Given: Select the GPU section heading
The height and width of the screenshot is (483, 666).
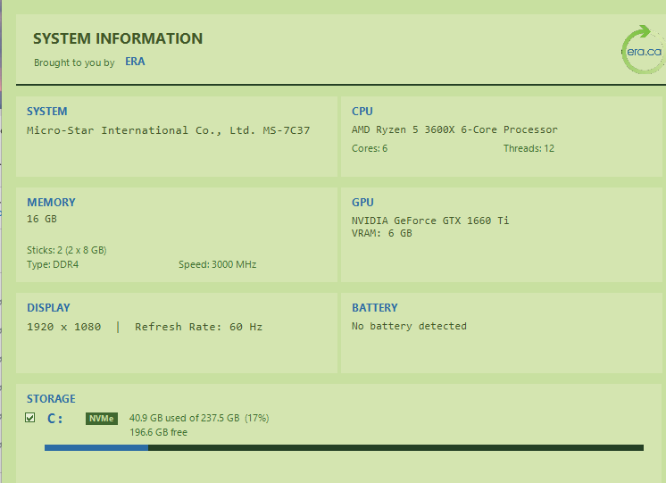Looking at the screenshot, I should point(362,202).
